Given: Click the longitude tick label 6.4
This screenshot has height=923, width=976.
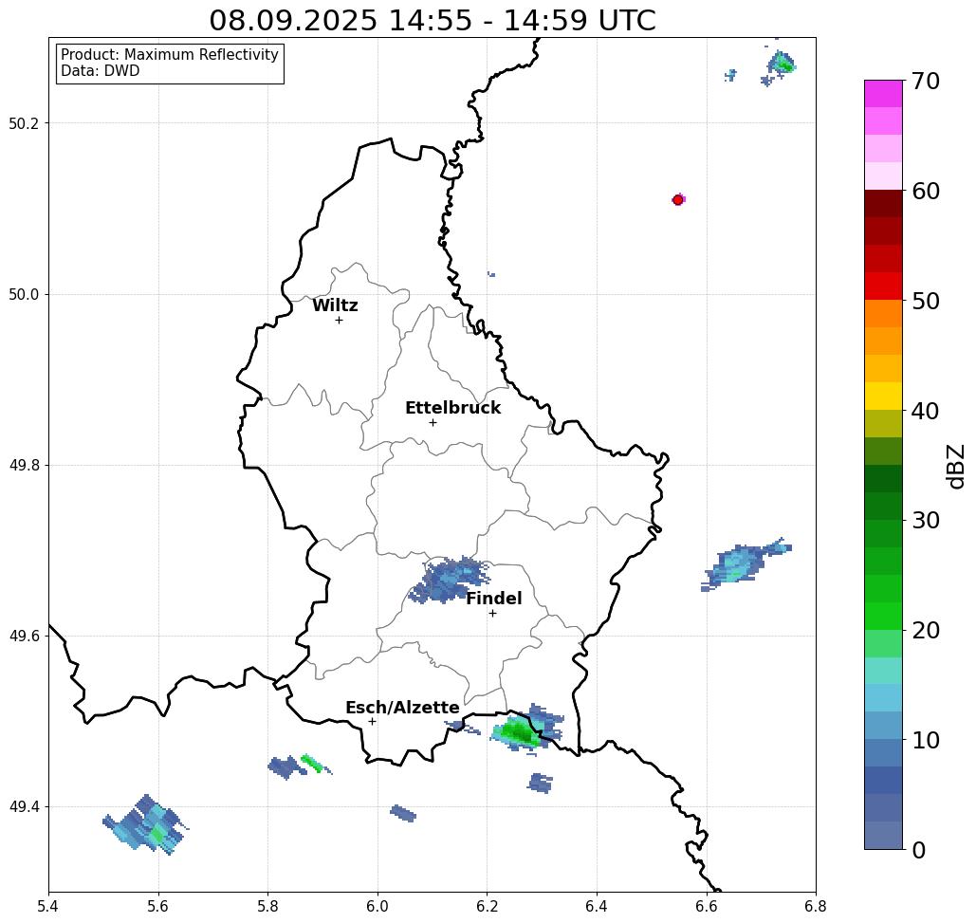Looking at the screenshot, I should (597, 906).
